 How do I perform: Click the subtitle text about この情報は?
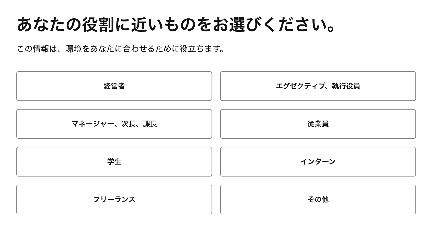point(121,49)
